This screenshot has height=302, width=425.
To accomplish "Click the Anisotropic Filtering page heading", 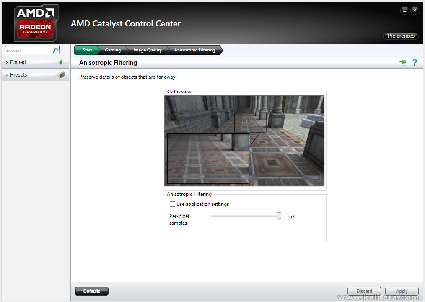I will [x=108, y=63].
